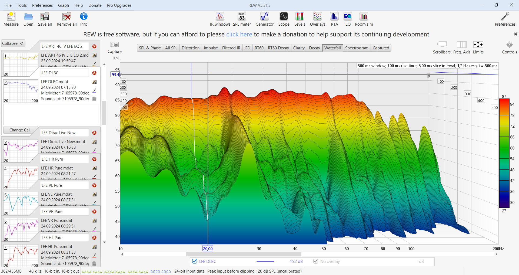Launch the signal Generator
Viewport: 519px width, 275px height.
coord(265,19)
